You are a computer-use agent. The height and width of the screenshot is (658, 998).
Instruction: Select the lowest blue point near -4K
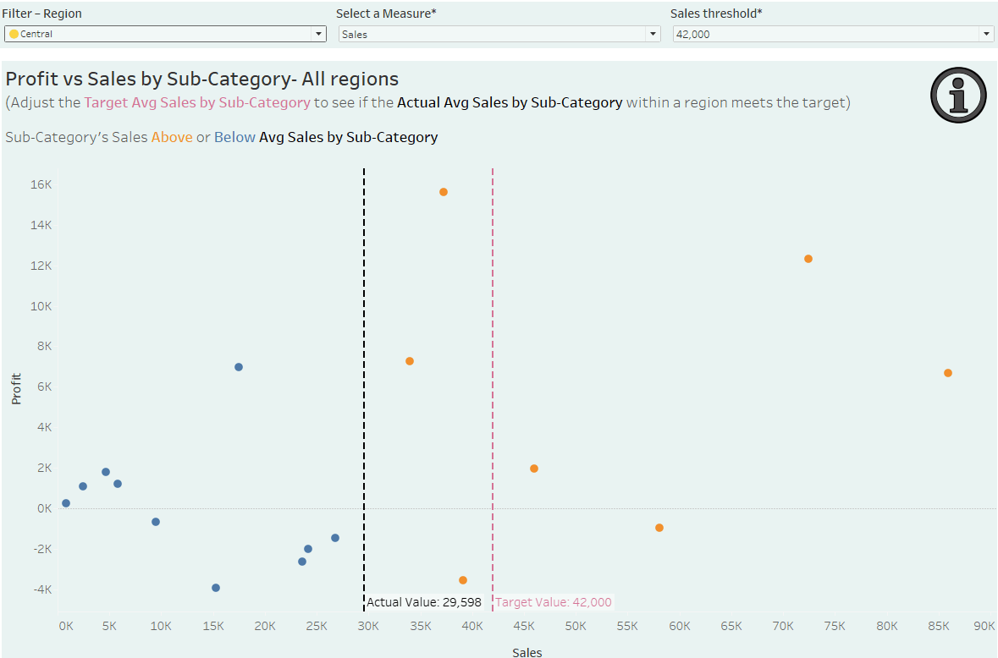[216, 588]
